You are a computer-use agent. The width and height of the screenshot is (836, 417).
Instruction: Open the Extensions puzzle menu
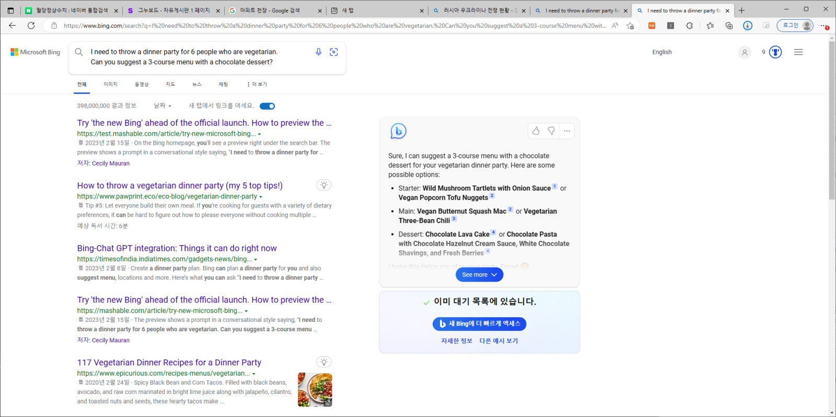[x=689, y=25]
